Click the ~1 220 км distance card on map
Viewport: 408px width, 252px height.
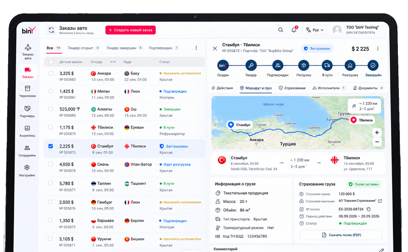[x=364, y=106]
